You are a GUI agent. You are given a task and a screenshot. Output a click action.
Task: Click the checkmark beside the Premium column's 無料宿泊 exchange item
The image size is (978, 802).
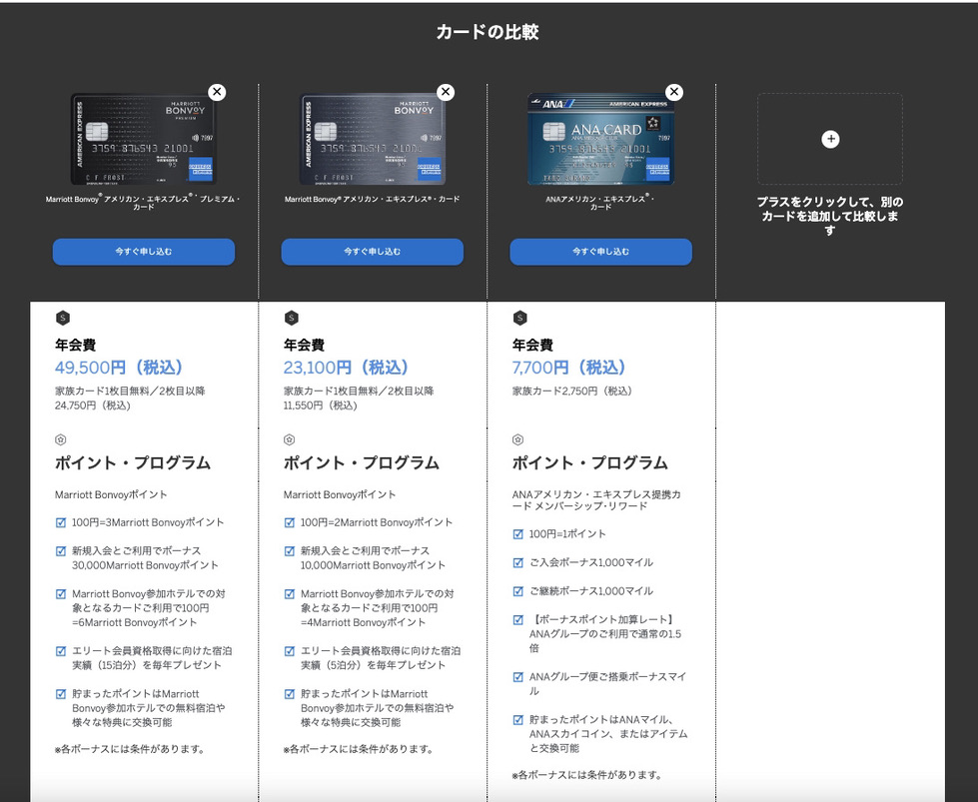point(61,694)
